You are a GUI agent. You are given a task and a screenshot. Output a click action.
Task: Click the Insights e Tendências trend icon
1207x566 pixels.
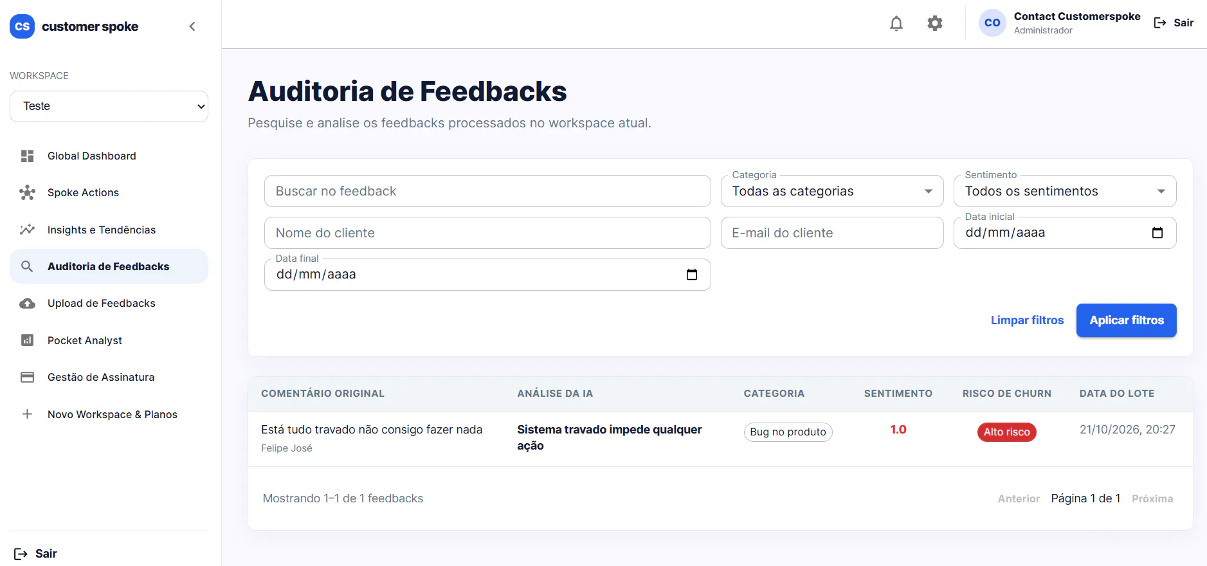[27, 230]
